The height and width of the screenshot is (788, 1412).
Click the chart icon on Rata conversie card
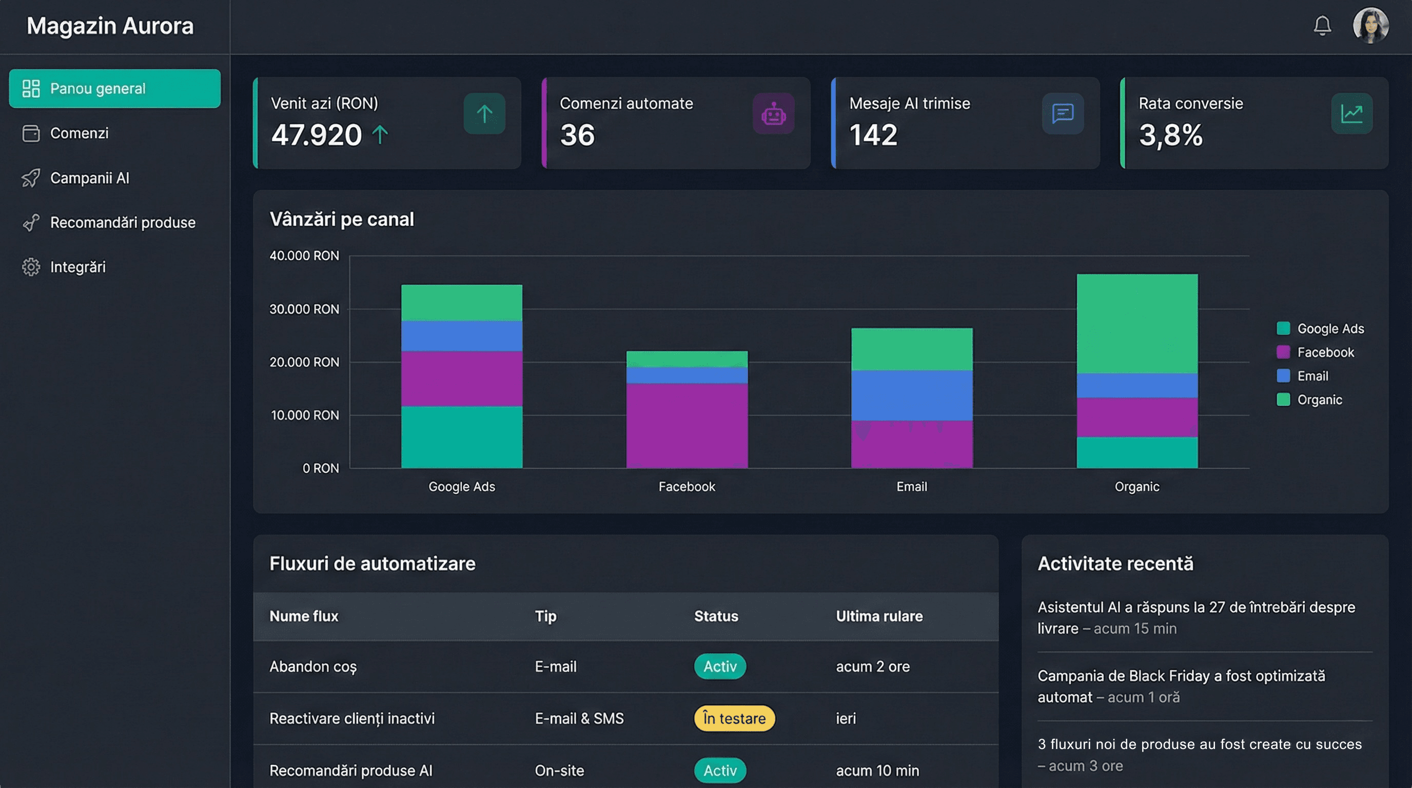point(1351,114)
